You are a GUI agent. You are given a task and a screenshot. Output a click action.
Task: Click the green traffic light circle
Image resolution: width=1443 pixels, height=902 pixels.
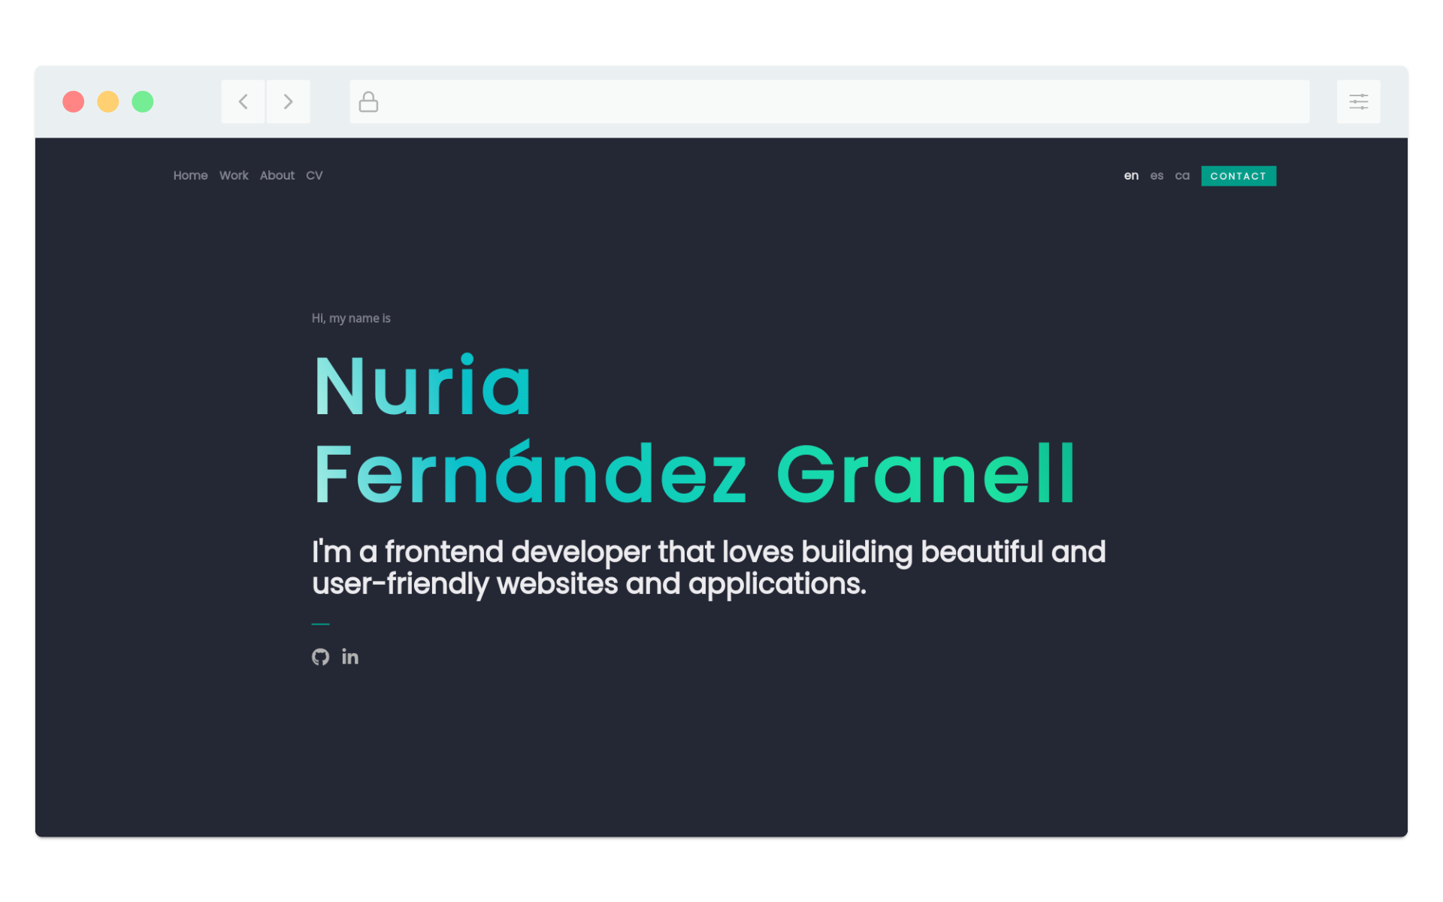[142, 101]
